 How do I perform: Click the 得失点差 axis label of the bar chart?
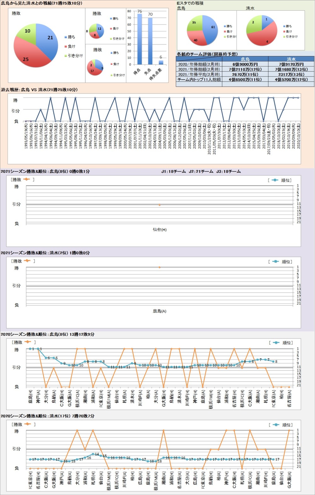click(156, 74)
